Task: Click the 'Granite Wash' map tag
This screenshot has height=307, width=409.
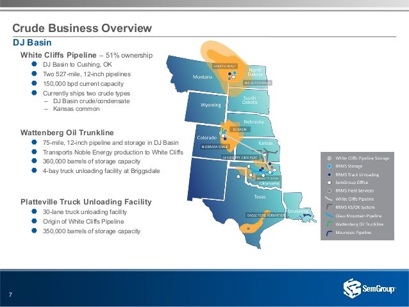Action: 268,178
